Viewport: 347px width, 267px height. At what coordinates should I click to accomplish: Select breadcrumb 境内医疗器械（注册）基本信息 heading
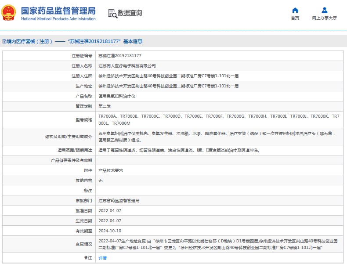pyautogui.click(x=72, y=41)
